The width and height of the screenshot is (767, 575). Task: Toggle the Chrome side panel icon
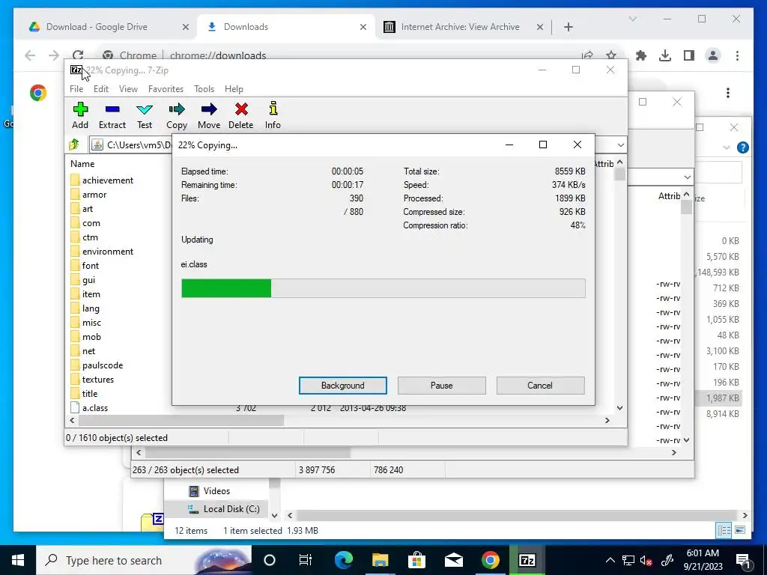[x=689, y=55]
